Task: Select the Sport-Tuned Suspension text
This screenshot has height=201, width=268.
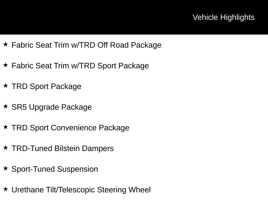Action: (55, 169)
